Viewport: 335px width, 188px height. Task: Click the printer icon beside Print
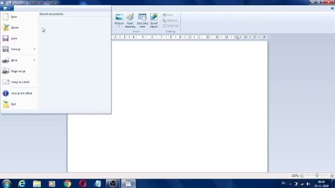(6, 61)
